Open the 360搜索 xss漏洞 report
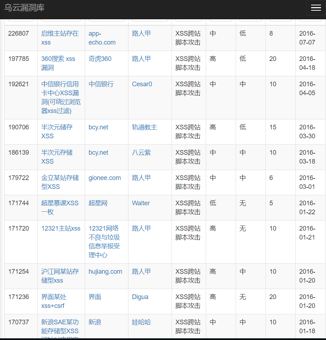 click(58, 63)
